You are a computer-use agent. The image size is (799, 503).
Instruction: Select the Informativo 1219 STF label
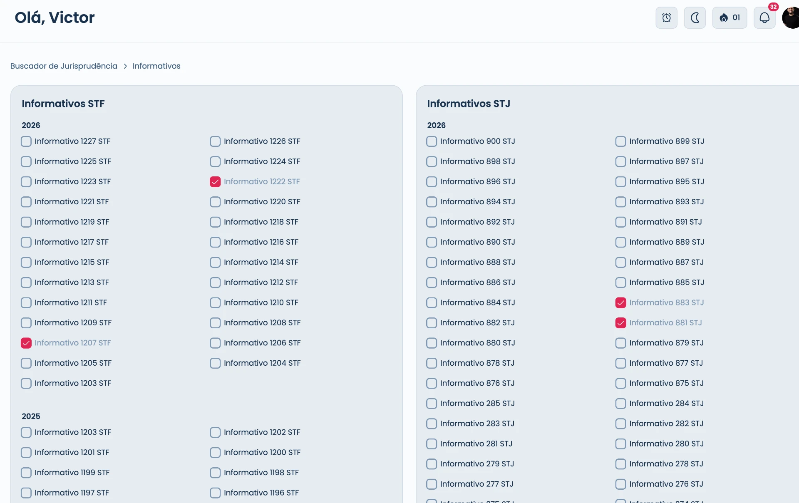[72, 222]
